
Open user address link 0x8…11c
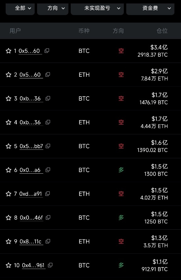tap(31, 242)
